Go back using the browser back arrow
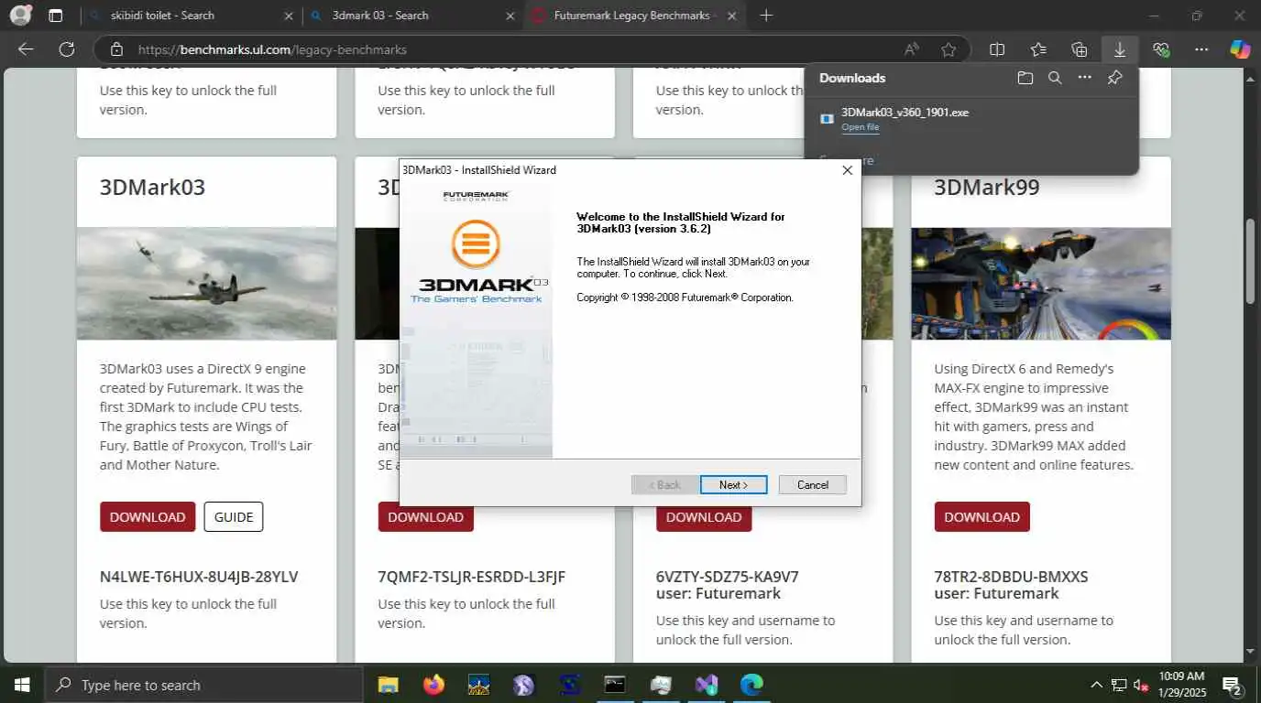The image size is (1261, 703). [x=26, y=49]
